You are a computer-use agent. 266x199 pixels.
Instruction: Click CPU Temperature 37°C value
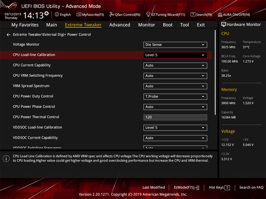pos(246,47)
